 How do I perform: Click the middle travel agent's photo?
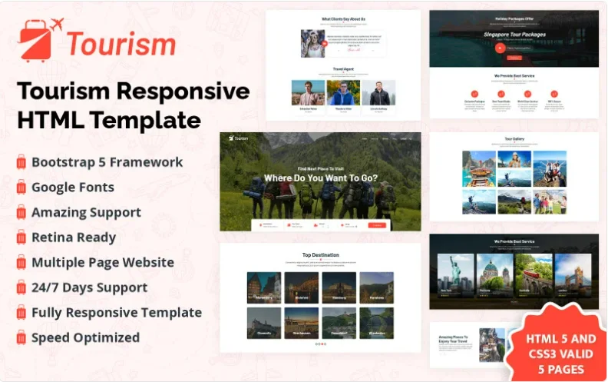point(343,94)
